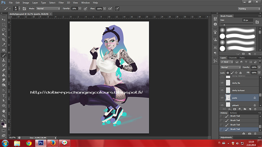The width and height of the screenshot is (262, 147).
Task: Enable airbrush-style build-up icon
Action: click(110, 9)
